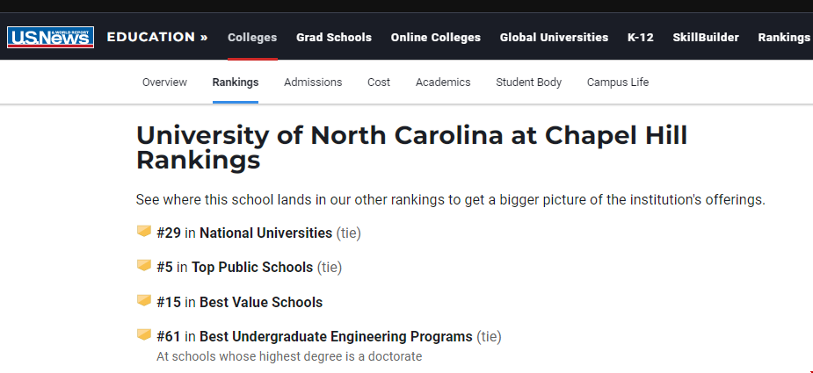Click the badge icon beside #15 Best Value Schools
This screenshot has height=373, width=813.
pos(143,300)
